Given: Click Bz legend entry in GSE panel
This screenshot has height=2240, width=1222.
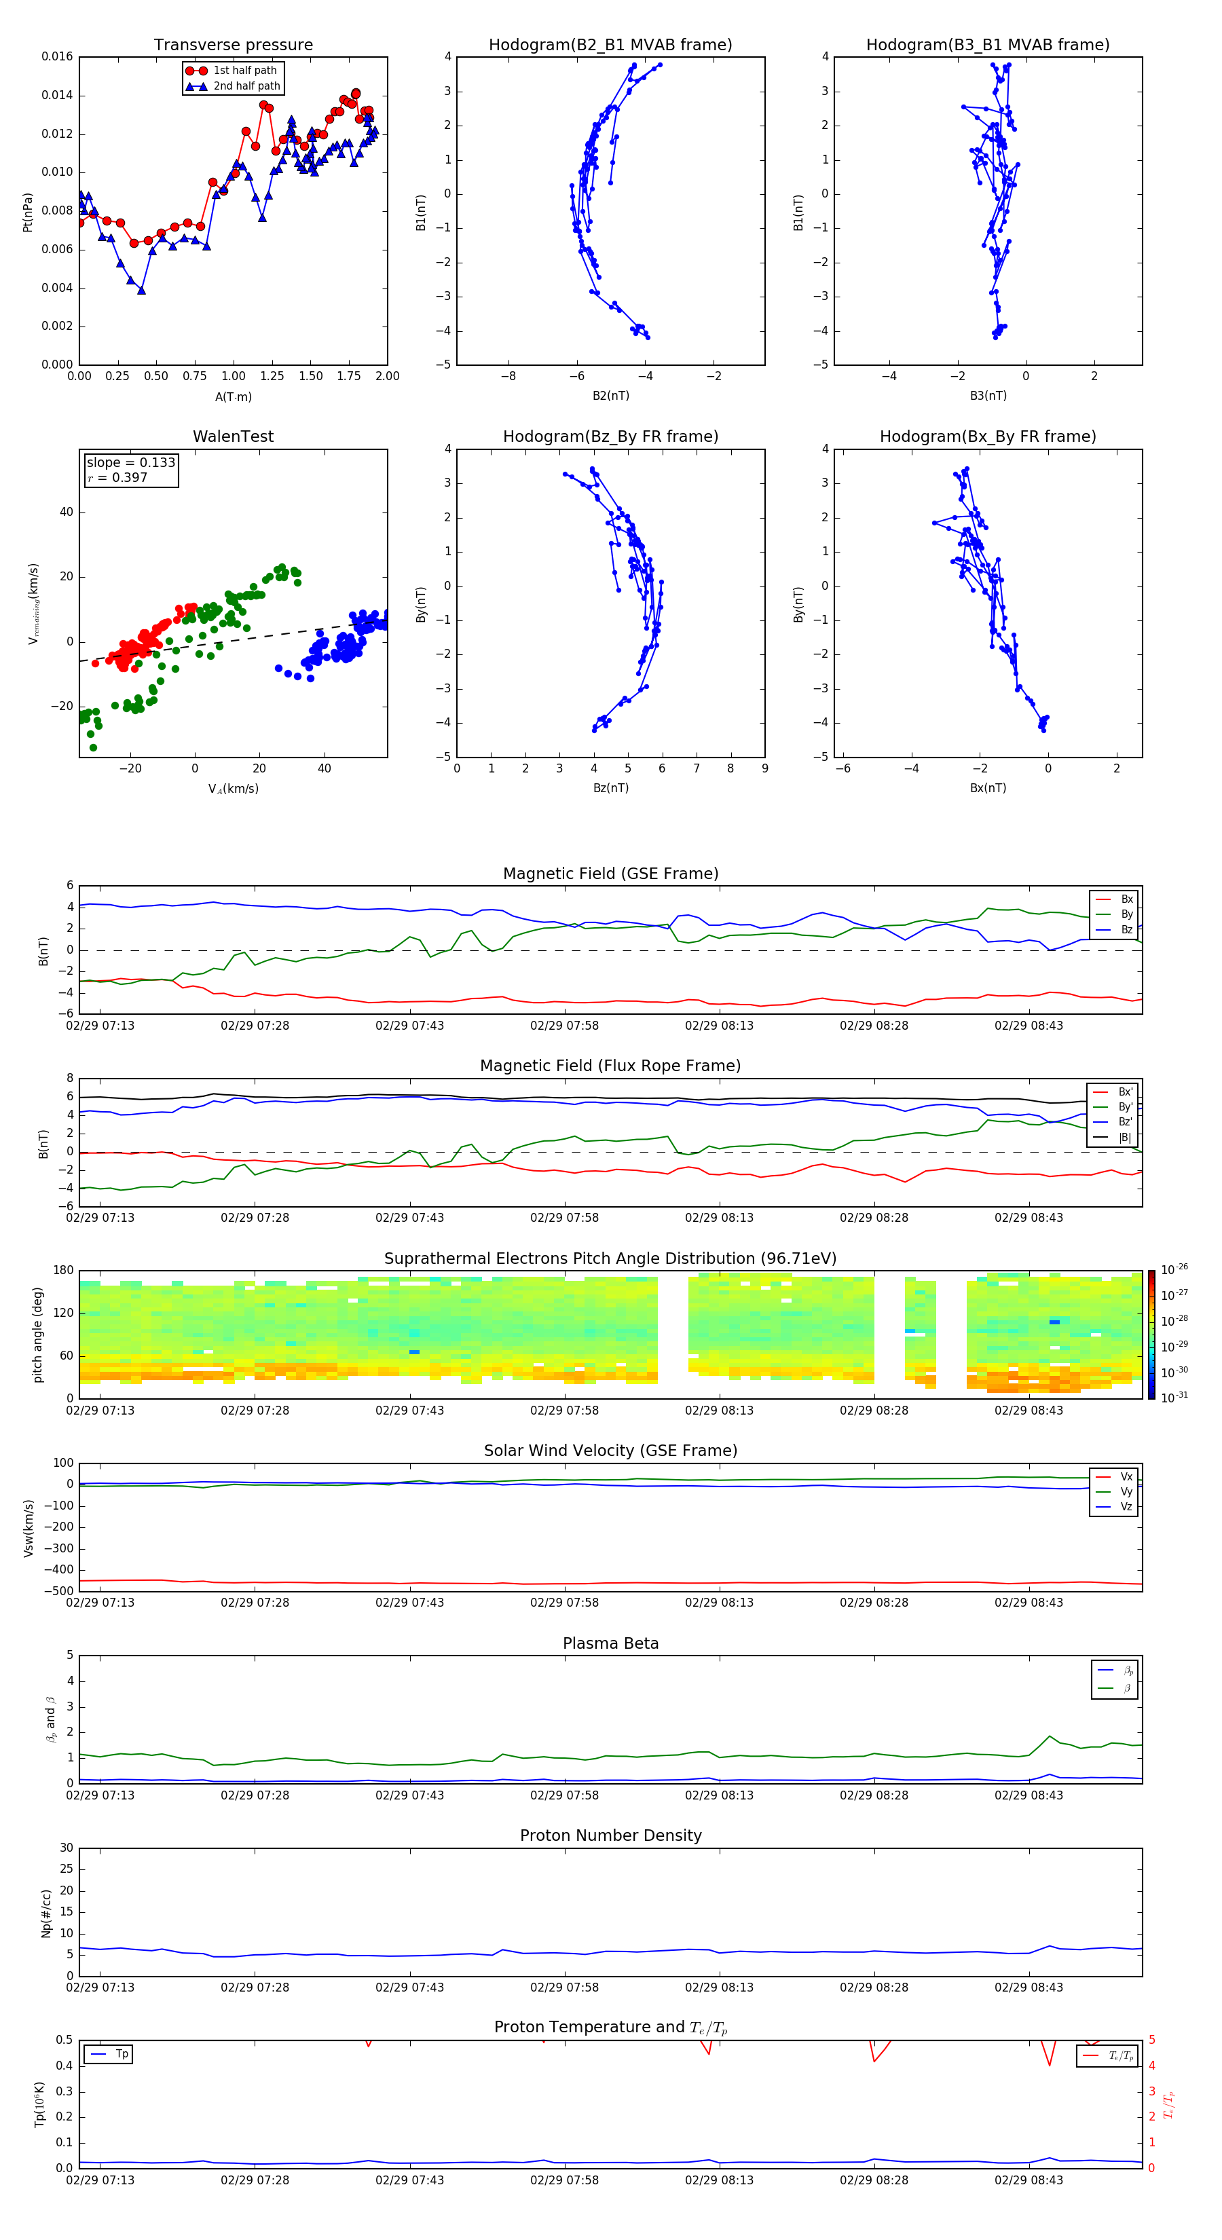Looking at the screenshot, I should [1115, 931].
